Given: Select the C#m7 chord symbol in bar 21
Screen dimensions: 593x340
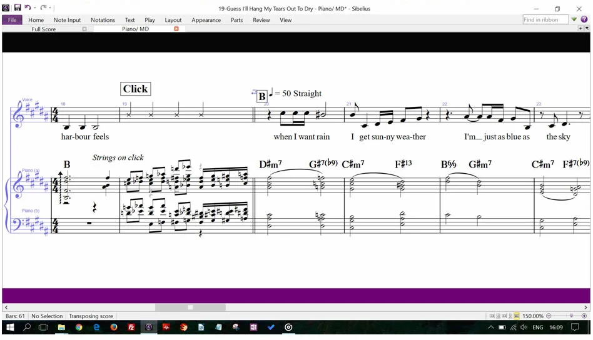Looking at the screenshot, I should [x=353, y=164].
